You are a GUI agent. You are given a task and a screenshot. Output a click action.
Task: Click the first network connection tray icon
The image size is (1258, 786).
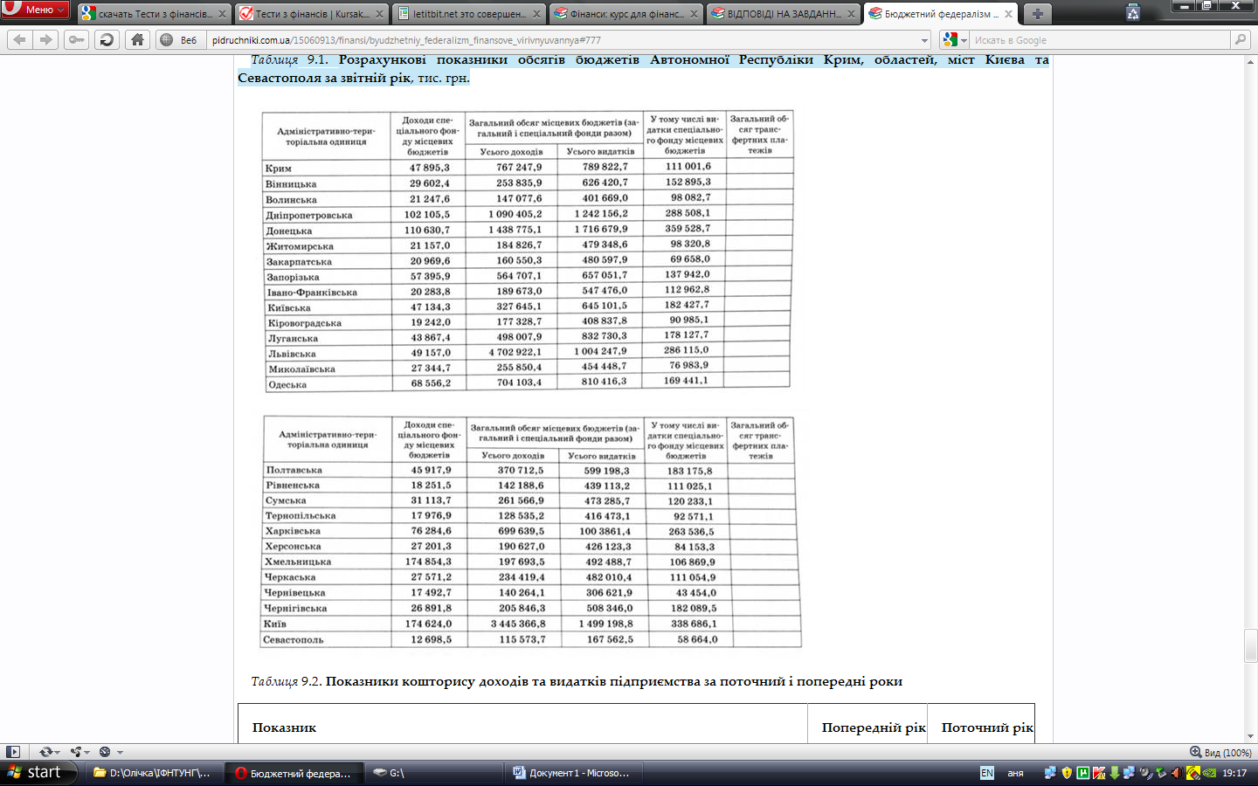[x=1050, y=773]
